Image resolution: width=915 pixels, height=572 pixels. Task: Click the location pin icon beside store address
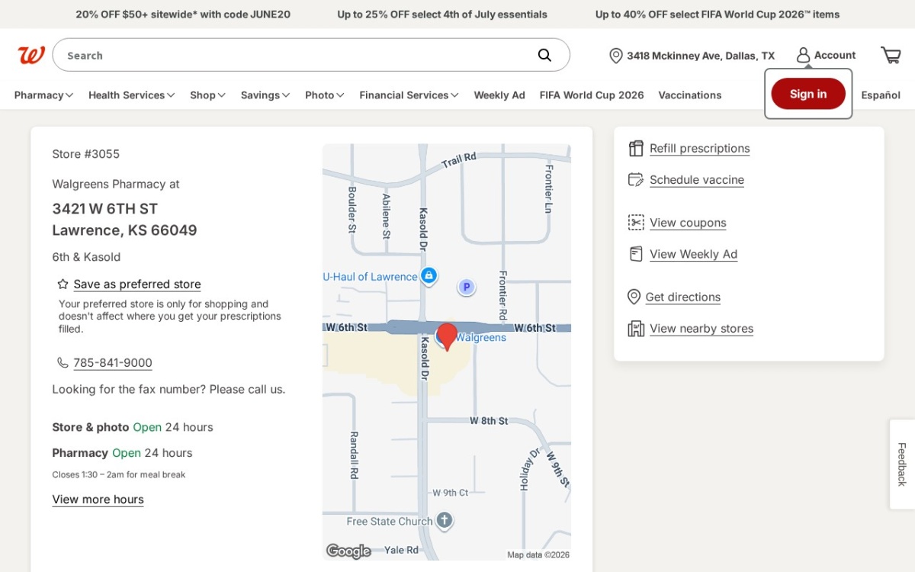[x=616, y=56]
